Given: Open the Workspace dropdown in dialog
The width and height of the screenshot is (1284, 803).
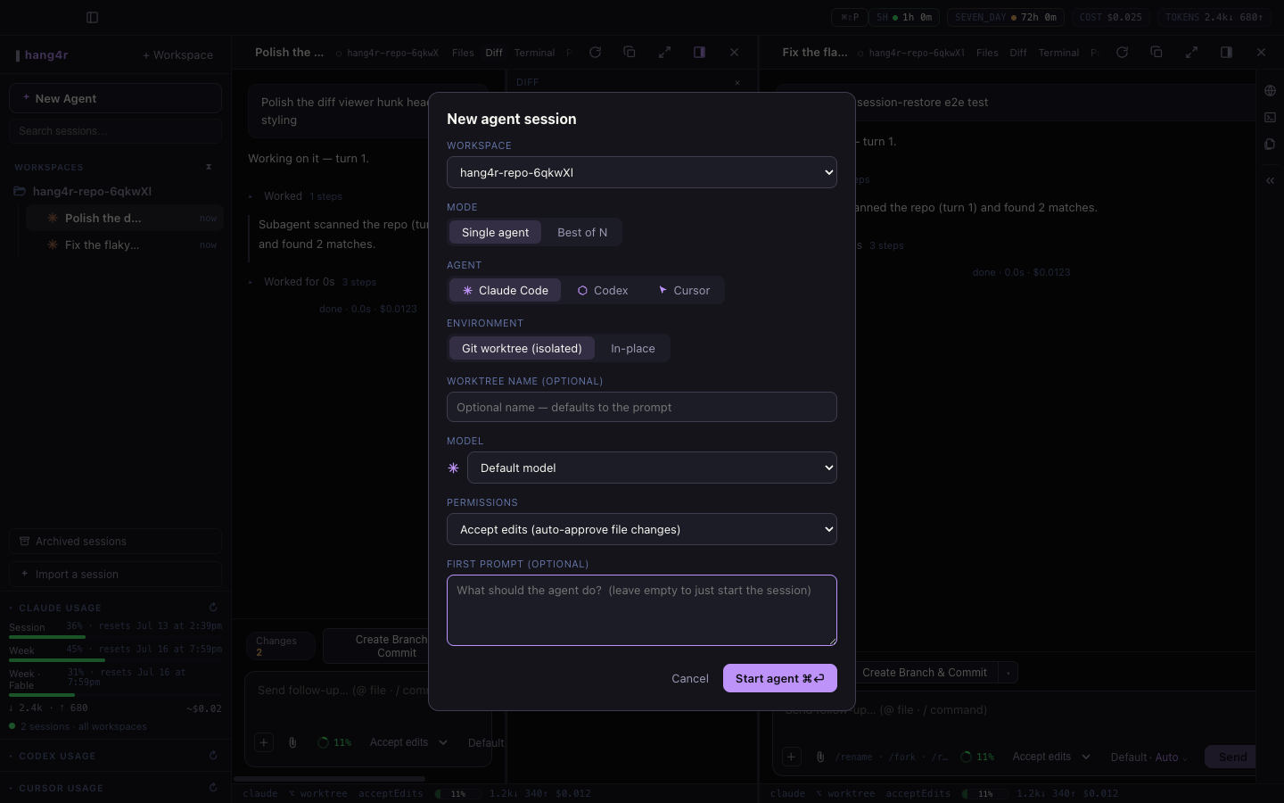Looking at the screenshot, I should [642, 172].
